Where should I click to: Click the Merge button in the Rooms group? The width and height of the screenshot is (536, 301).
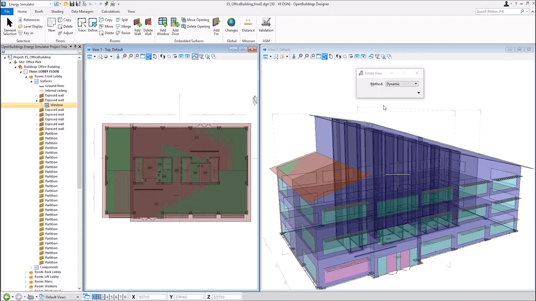click(124, 26)
